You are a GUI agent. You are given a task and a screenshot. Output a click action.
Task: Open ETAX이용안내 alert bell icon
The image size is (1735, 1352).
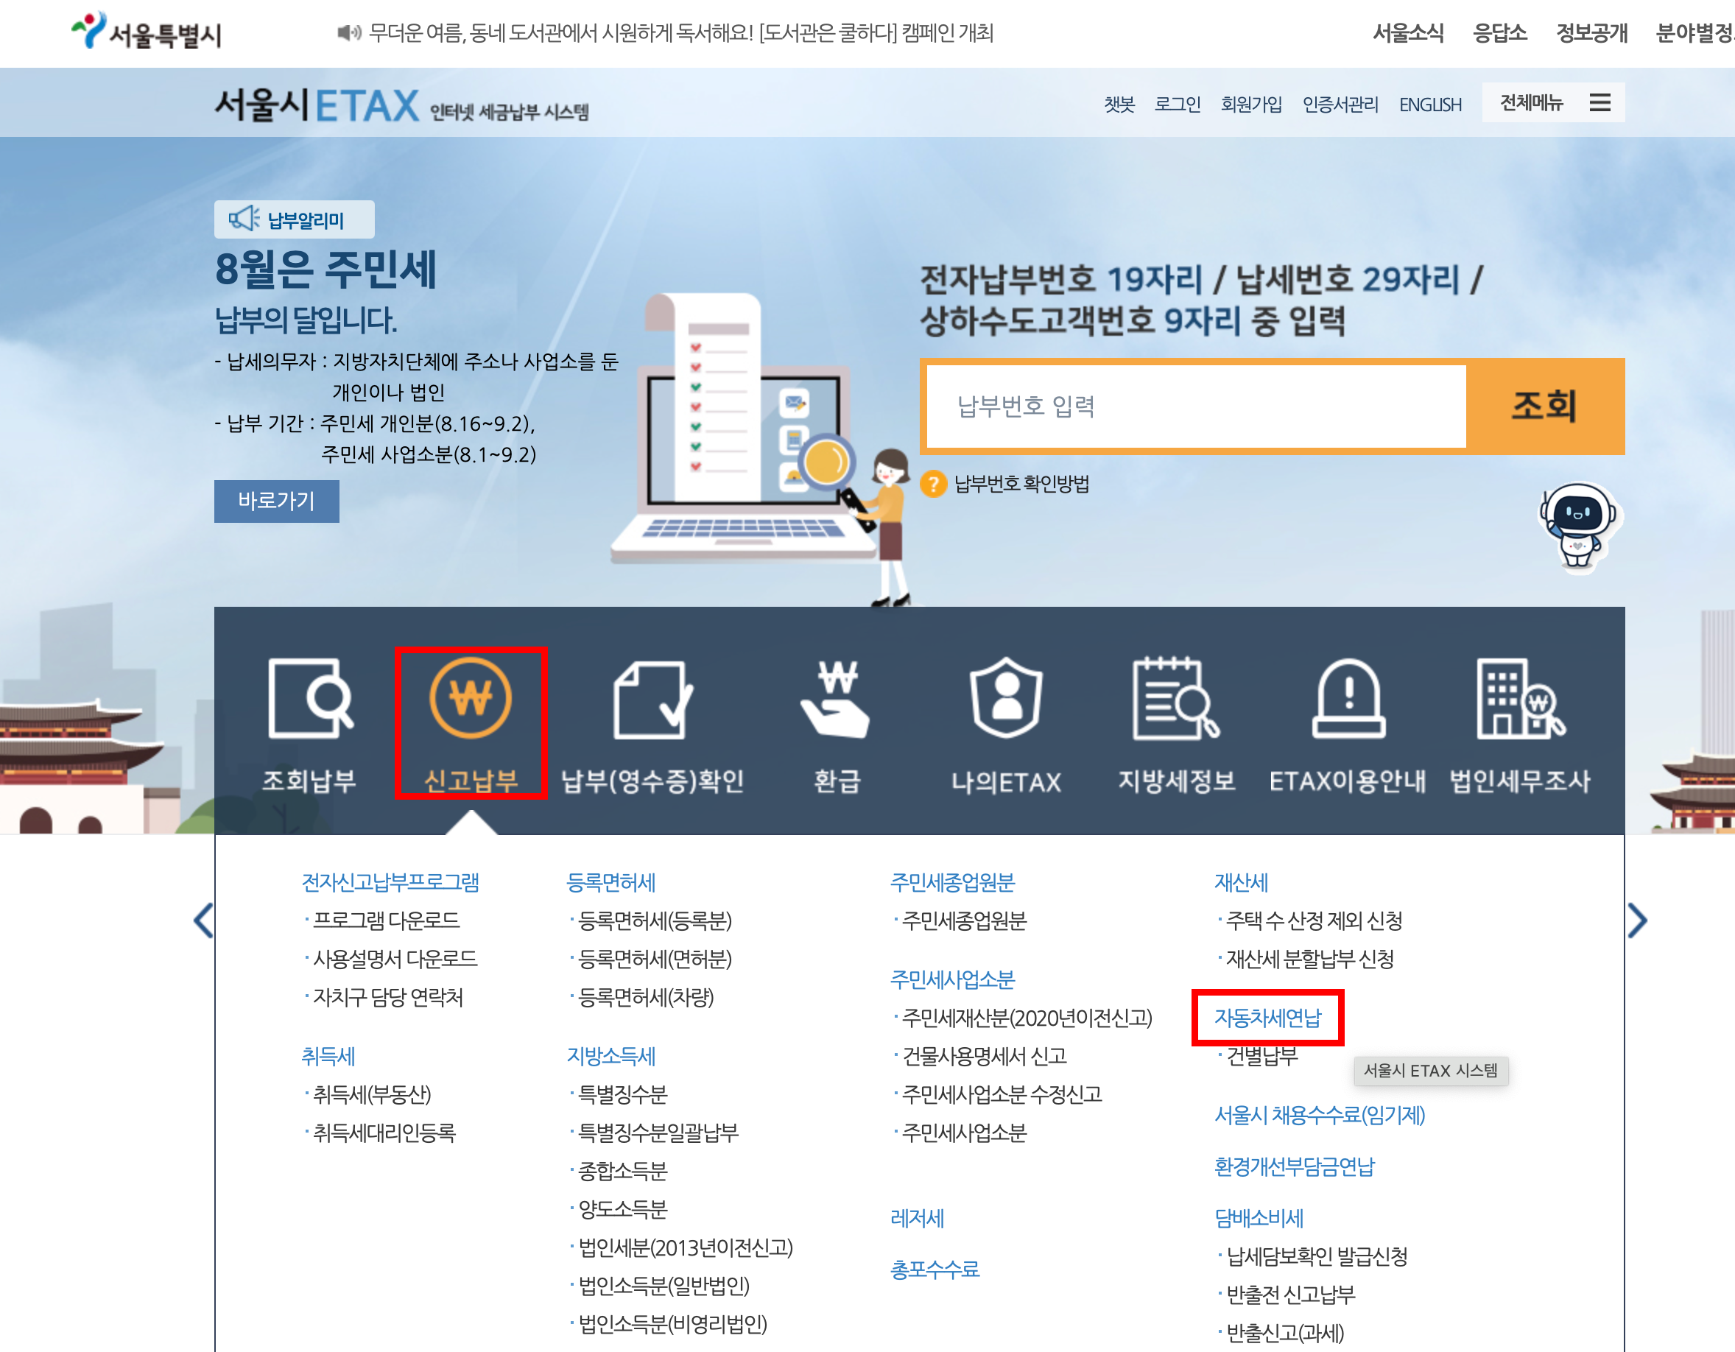(1348, 699)
